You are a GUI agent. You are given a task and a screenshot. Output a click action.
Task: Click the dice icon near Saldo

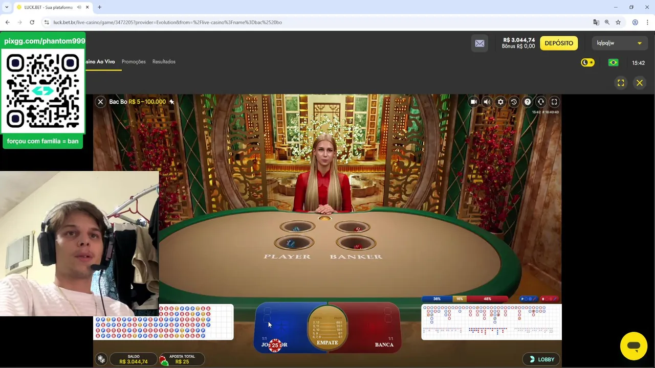(x=101, y=359)
